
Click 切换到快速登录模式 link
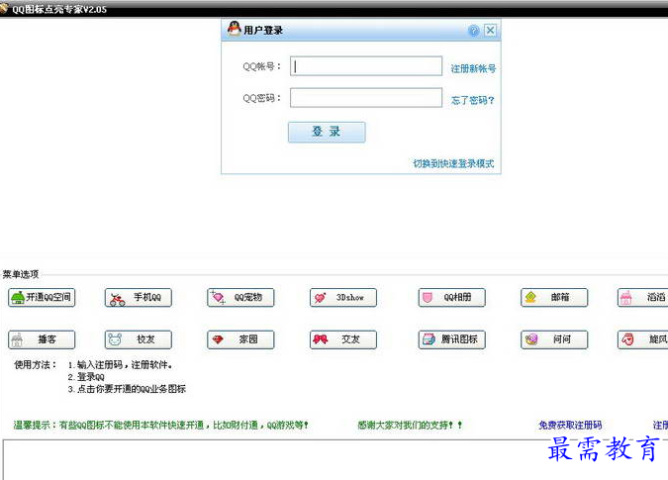pos(453,163)
